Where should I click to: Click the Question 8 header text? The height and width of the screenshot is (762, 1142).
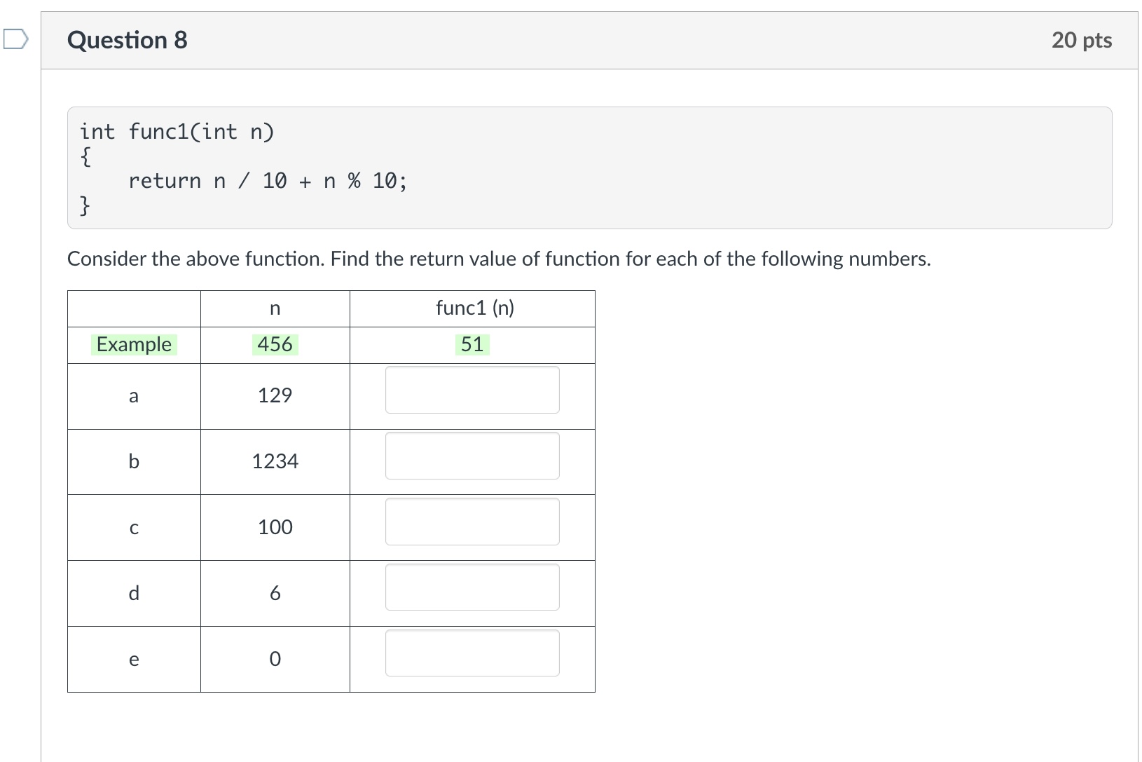coord(125,40)
